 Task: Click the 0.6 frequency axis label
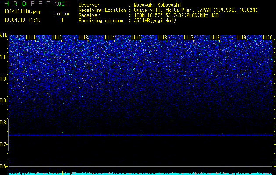pyautogui.click(x=4, y=166)
